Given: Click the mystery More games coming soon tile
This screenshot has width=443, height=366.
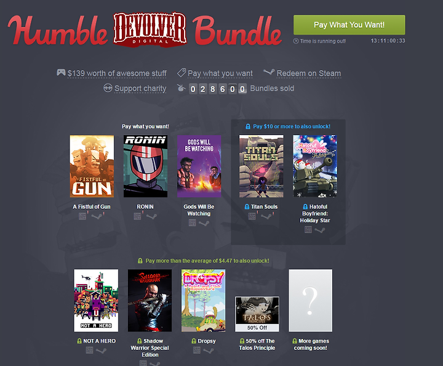Looking at the screenshot, I should 311,301.
